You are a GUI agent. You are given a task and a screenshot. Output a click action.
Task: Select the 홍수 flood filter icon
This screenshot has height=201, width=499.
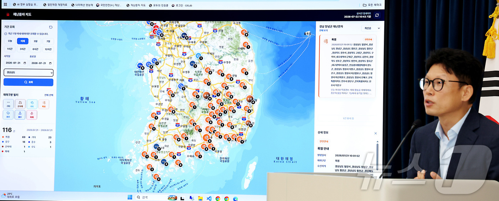(x=20, y=115)
